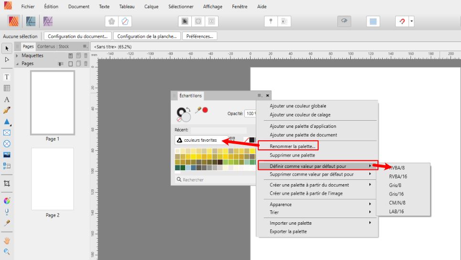Screen dimensions: 461x260
Task: Click the palette grid view icon
Action: pos(232,139)
